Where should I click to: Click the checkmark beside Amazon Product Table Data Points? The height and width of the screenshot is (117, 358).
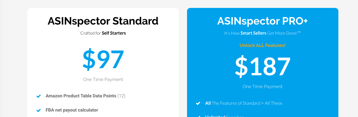pyautogui.click(x=39, y=96)
